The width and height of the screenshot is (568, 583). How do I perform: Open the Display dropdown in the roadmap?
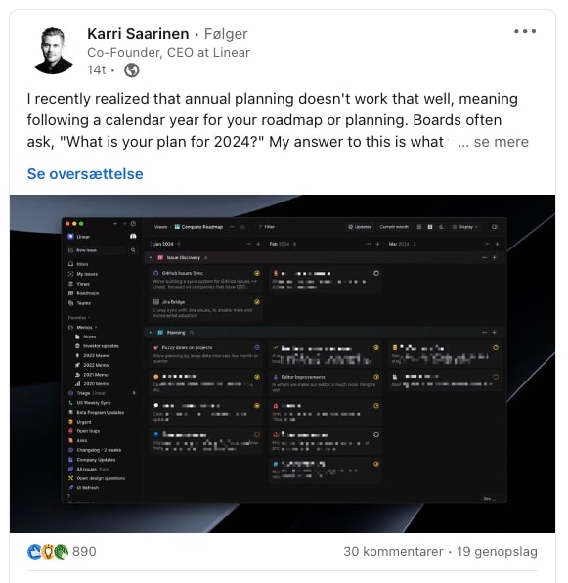pos(464,226)
